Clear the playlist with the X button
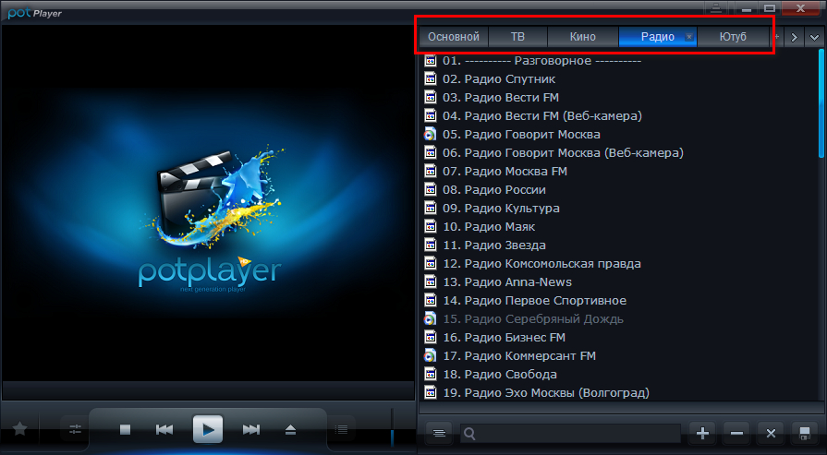This screenshot has width=827, height=455. [771, 433]
